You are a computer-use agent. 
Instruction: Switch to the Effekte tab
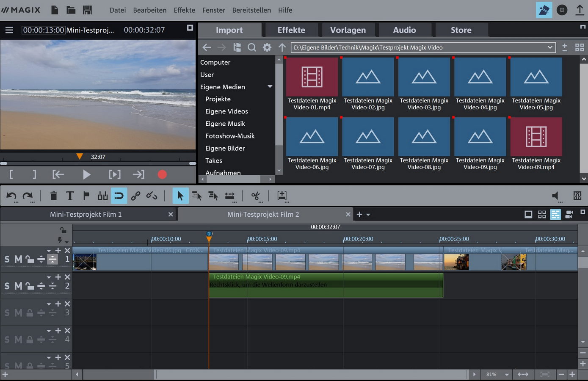[x=291, y=30]
